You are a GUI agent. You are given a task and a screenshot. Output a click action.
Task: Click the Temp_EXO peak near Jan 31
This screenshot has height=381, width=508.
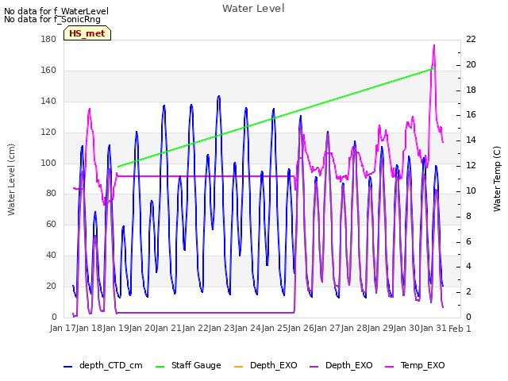click(x=434, y=45)
